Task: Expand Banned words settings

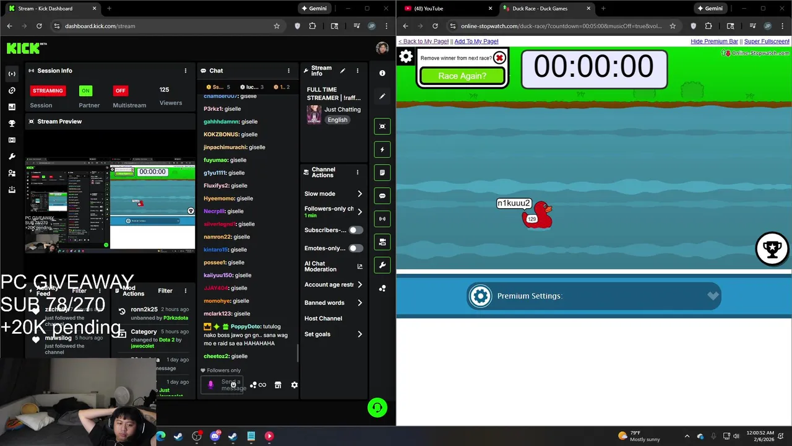Action: (x=359, y=303)
